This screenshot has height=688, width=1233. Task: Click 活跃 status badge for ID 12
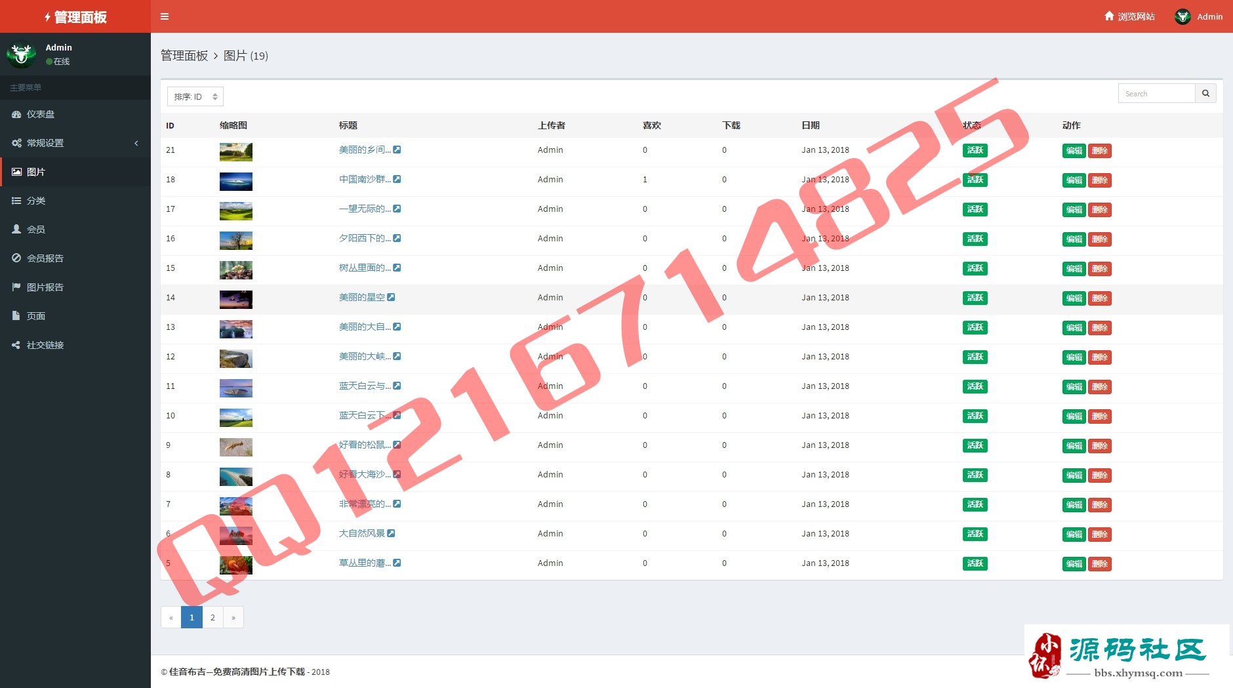click(x=975, y=357)
